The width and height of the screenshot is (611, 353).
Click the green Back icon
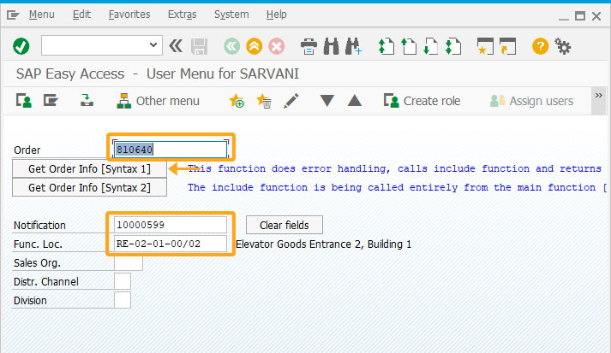point(232,47)
